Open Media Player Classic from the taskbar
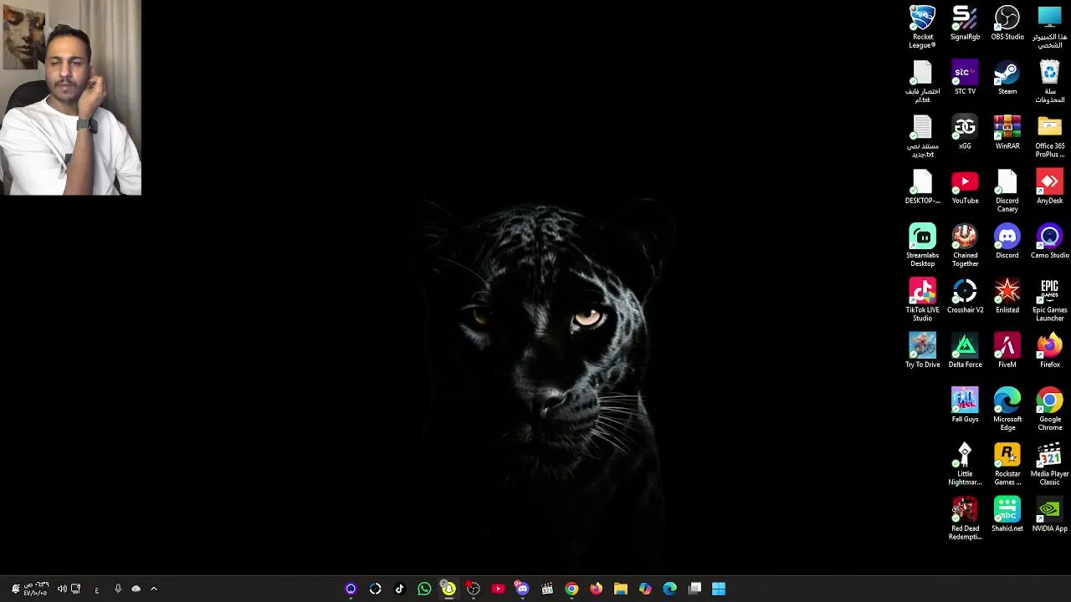 coord(547,589)
